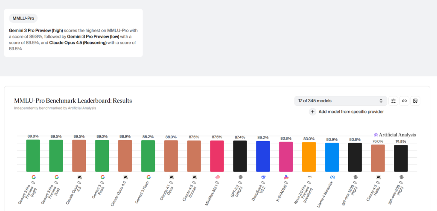437x211 pixels.
Task: Click the K-EXAONE logo below its bar
Action: [286, 176]
